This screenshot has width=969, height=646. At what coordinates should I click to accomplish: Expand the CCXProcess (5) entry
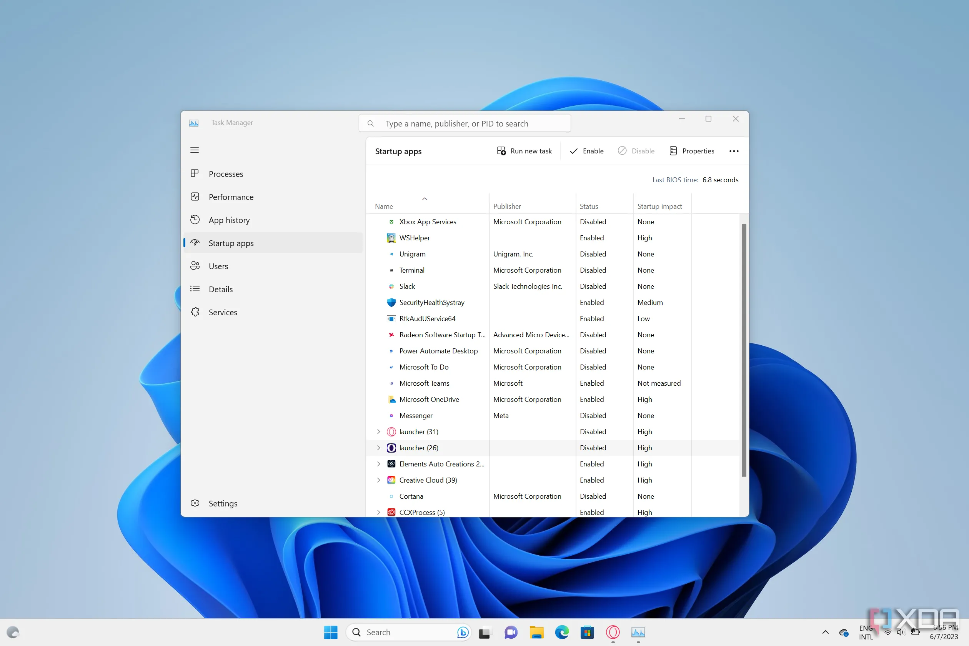379,512
